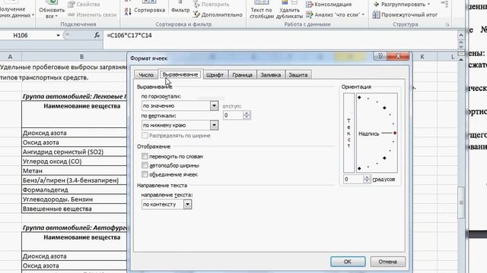Click the help question mark in dialog

[x=380, y=56]
